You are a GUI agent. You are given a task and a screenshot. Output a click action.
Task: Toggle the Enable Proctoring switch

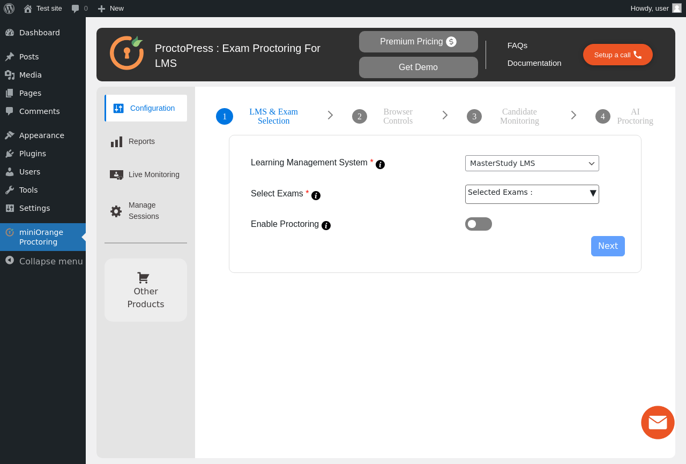(479, 224)
